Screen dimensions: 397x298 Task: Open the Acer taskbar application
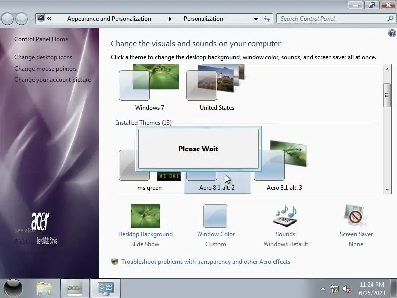point(75,288)
